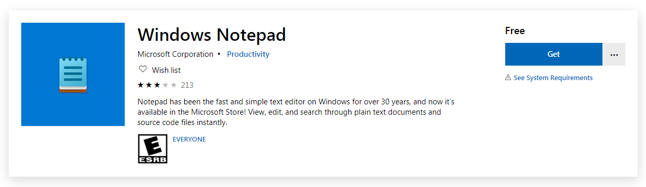This screenshot has height=187, width=646.
Task: Click the second rating star
Action: 149,85
